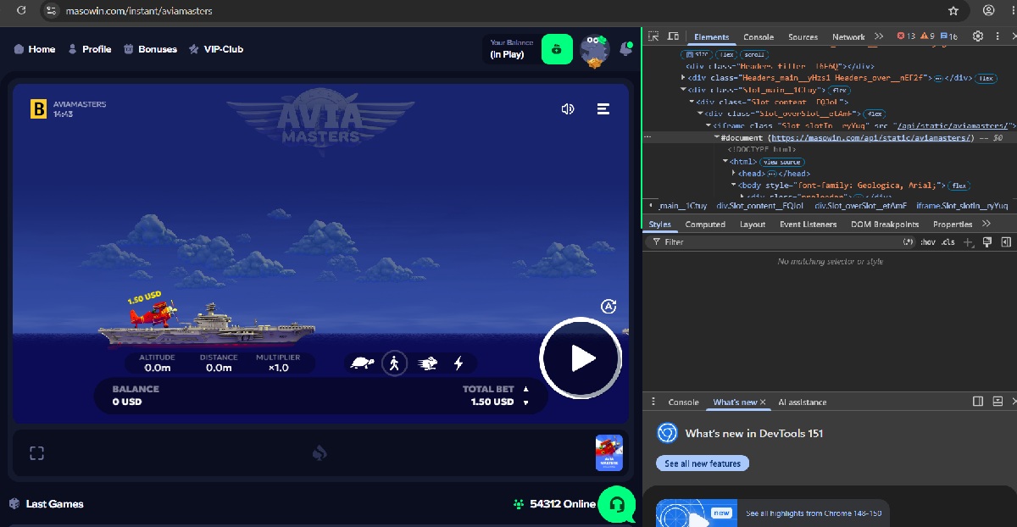Start the flight with the play button
Screen dimensions: 1017x527
click(581, 358)
